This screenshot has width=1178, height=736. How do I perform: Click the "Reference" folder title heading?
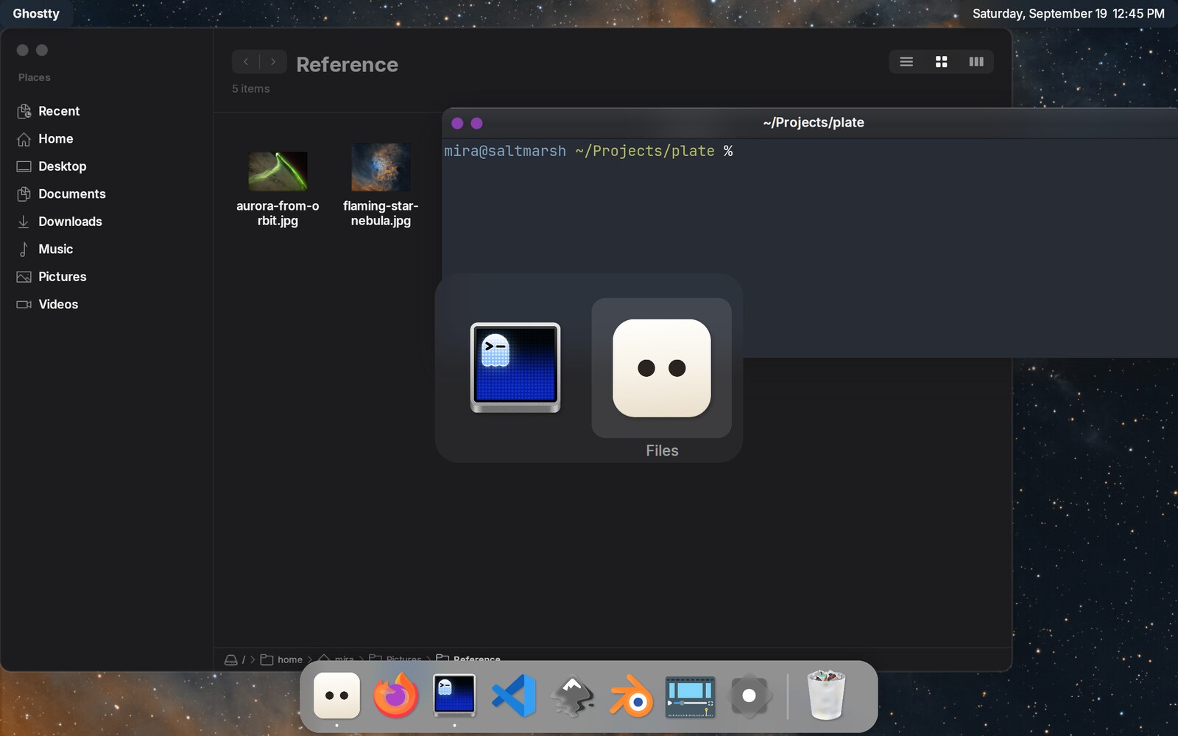click(347, 65)
